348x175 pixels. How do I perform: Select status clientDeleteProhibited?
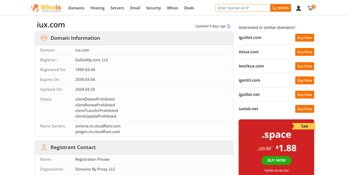coord(95,99)
